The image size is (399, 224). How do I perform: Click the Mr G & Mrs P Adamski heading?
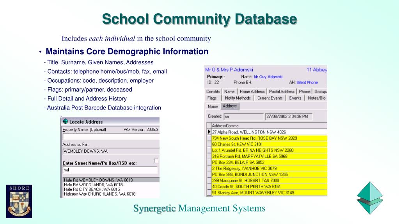point(229,70)
